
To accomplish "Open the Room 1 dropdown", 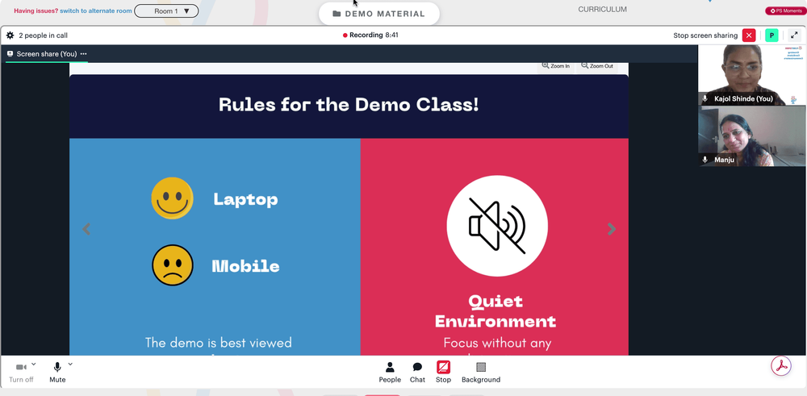I will pyautogui.click(x=166, y=10).
